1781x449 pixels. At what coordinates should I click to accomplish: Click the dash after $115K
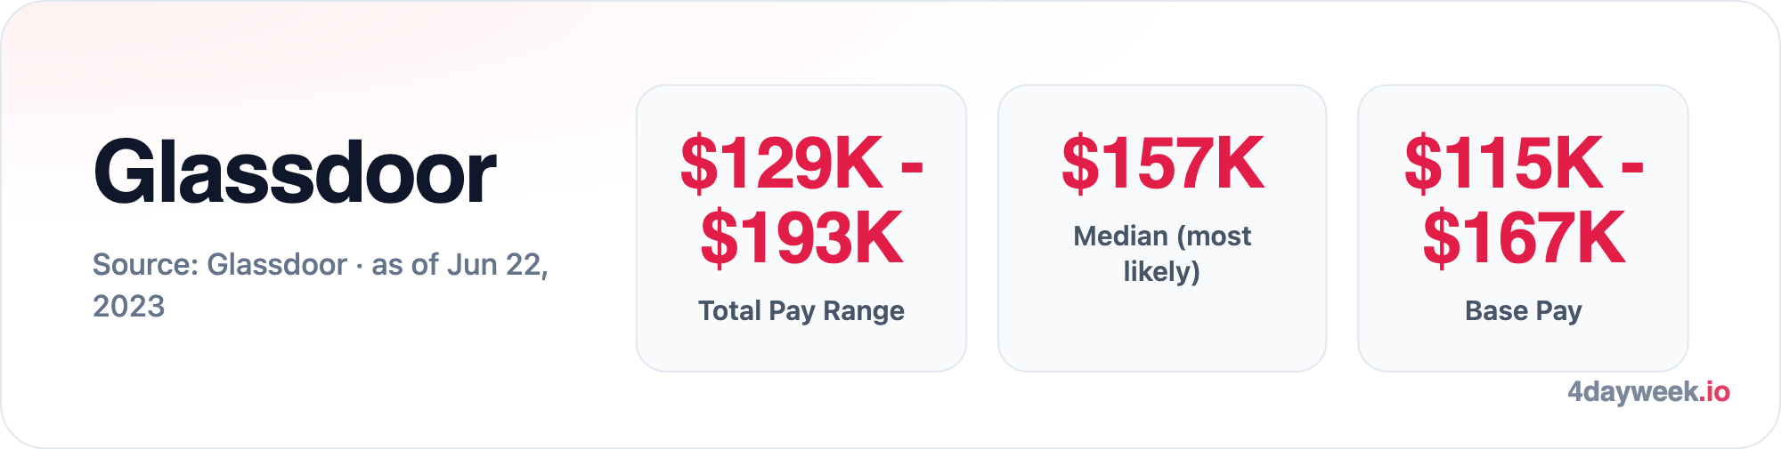tap(1632, 167)
